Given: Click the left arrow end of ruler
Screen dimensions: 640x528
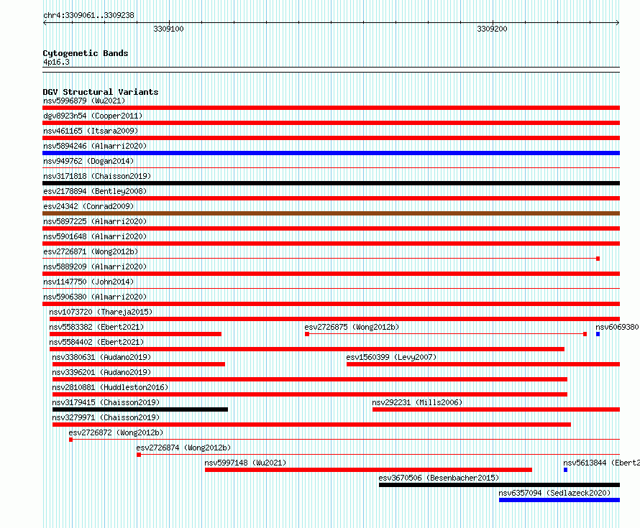Looking at the screenshot, I should (45, 23).
